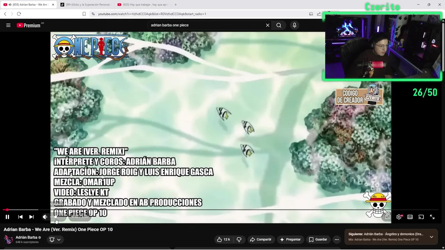Start voice search with the microphone
Image resolution: width=445 pixels, height=250 pixels.
294,25
